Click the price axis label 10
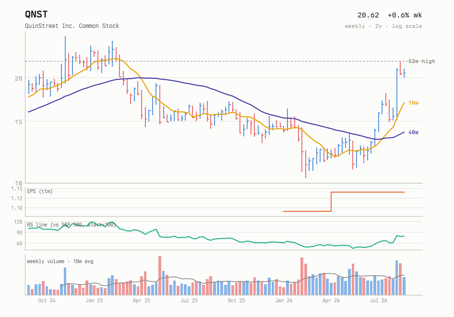Image resolution: width=454 pixels, height=317 pixels. click(x=19, y=183)
